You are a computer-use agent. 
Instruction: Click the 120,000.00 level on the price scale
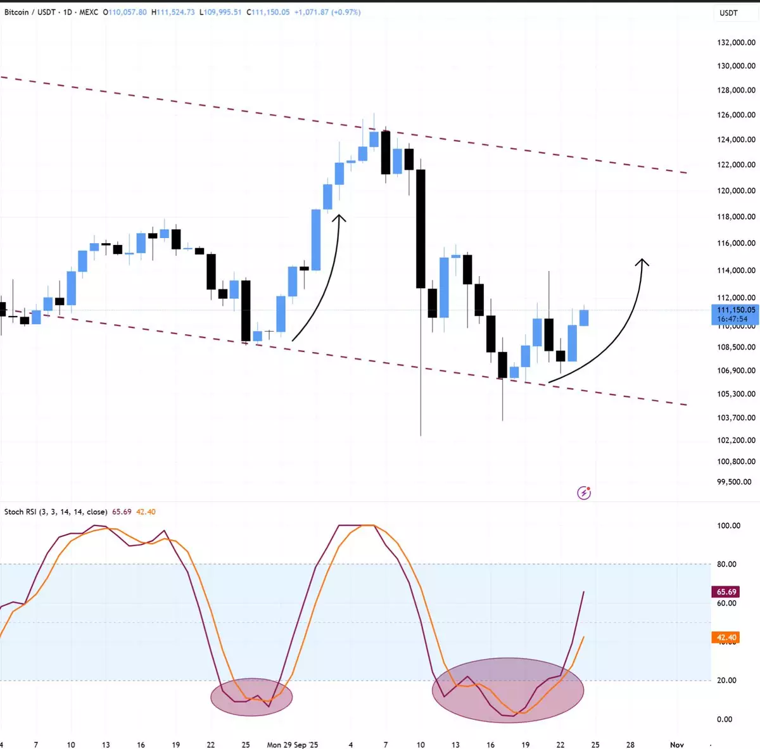point(736,191)
